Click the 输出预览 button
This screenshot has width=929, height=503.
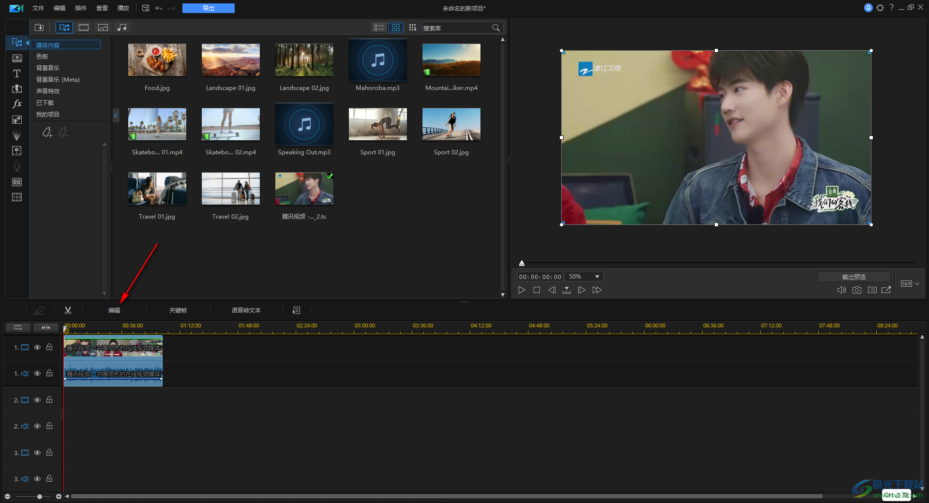[x=854, y=277]
